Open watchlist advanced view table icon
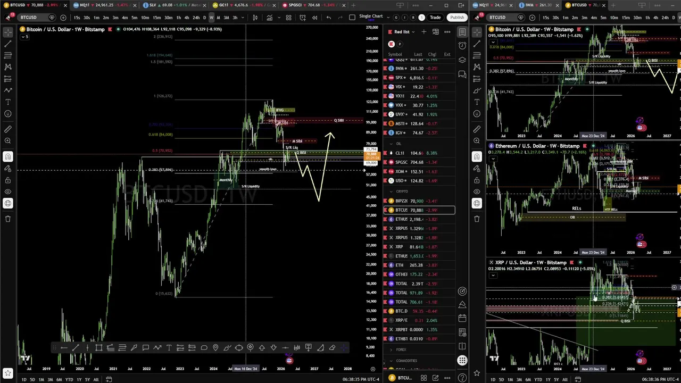681x383 pixels. pos(435,32)
